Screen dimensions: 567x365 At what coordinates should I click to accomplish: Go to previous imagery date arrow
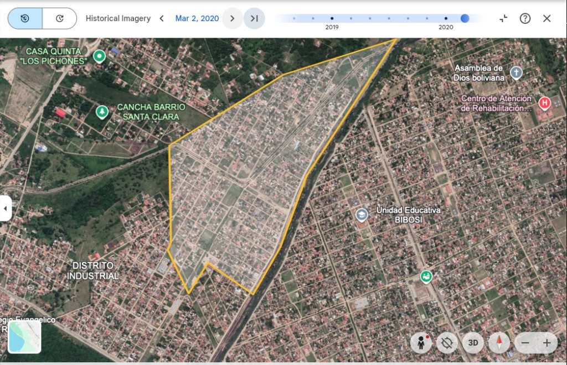click(x=162, y=18)
